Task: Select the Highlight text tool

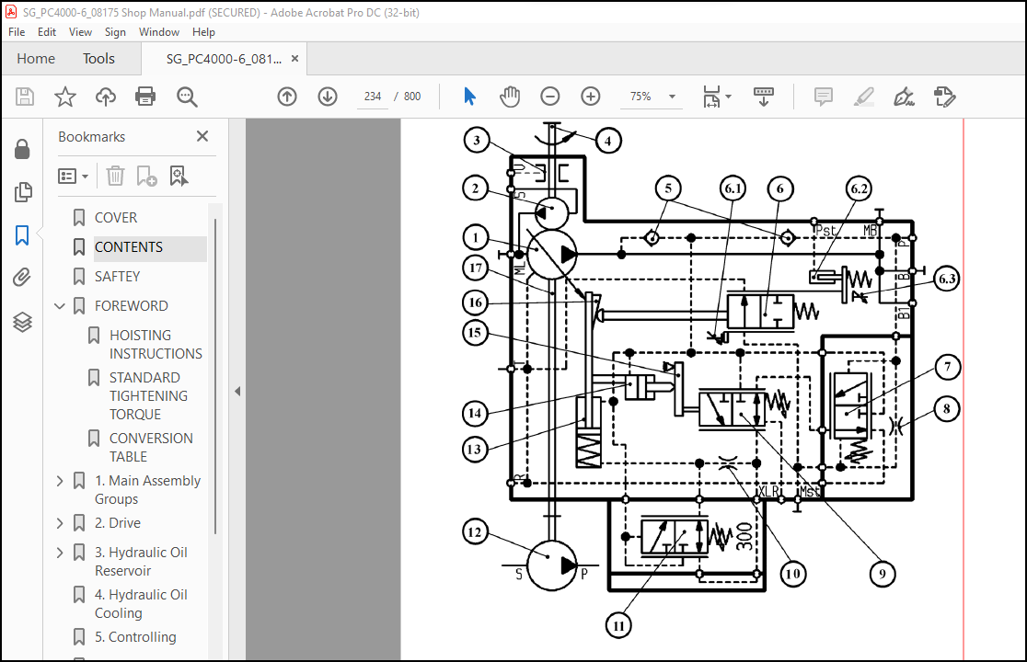Action: coord(864,97)
